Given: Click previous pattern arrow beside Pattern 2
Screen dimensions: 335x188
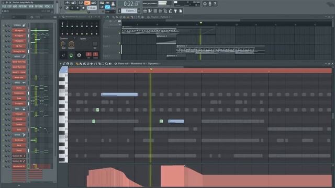Looking at the screenshot, I should [x=119, y=10].
